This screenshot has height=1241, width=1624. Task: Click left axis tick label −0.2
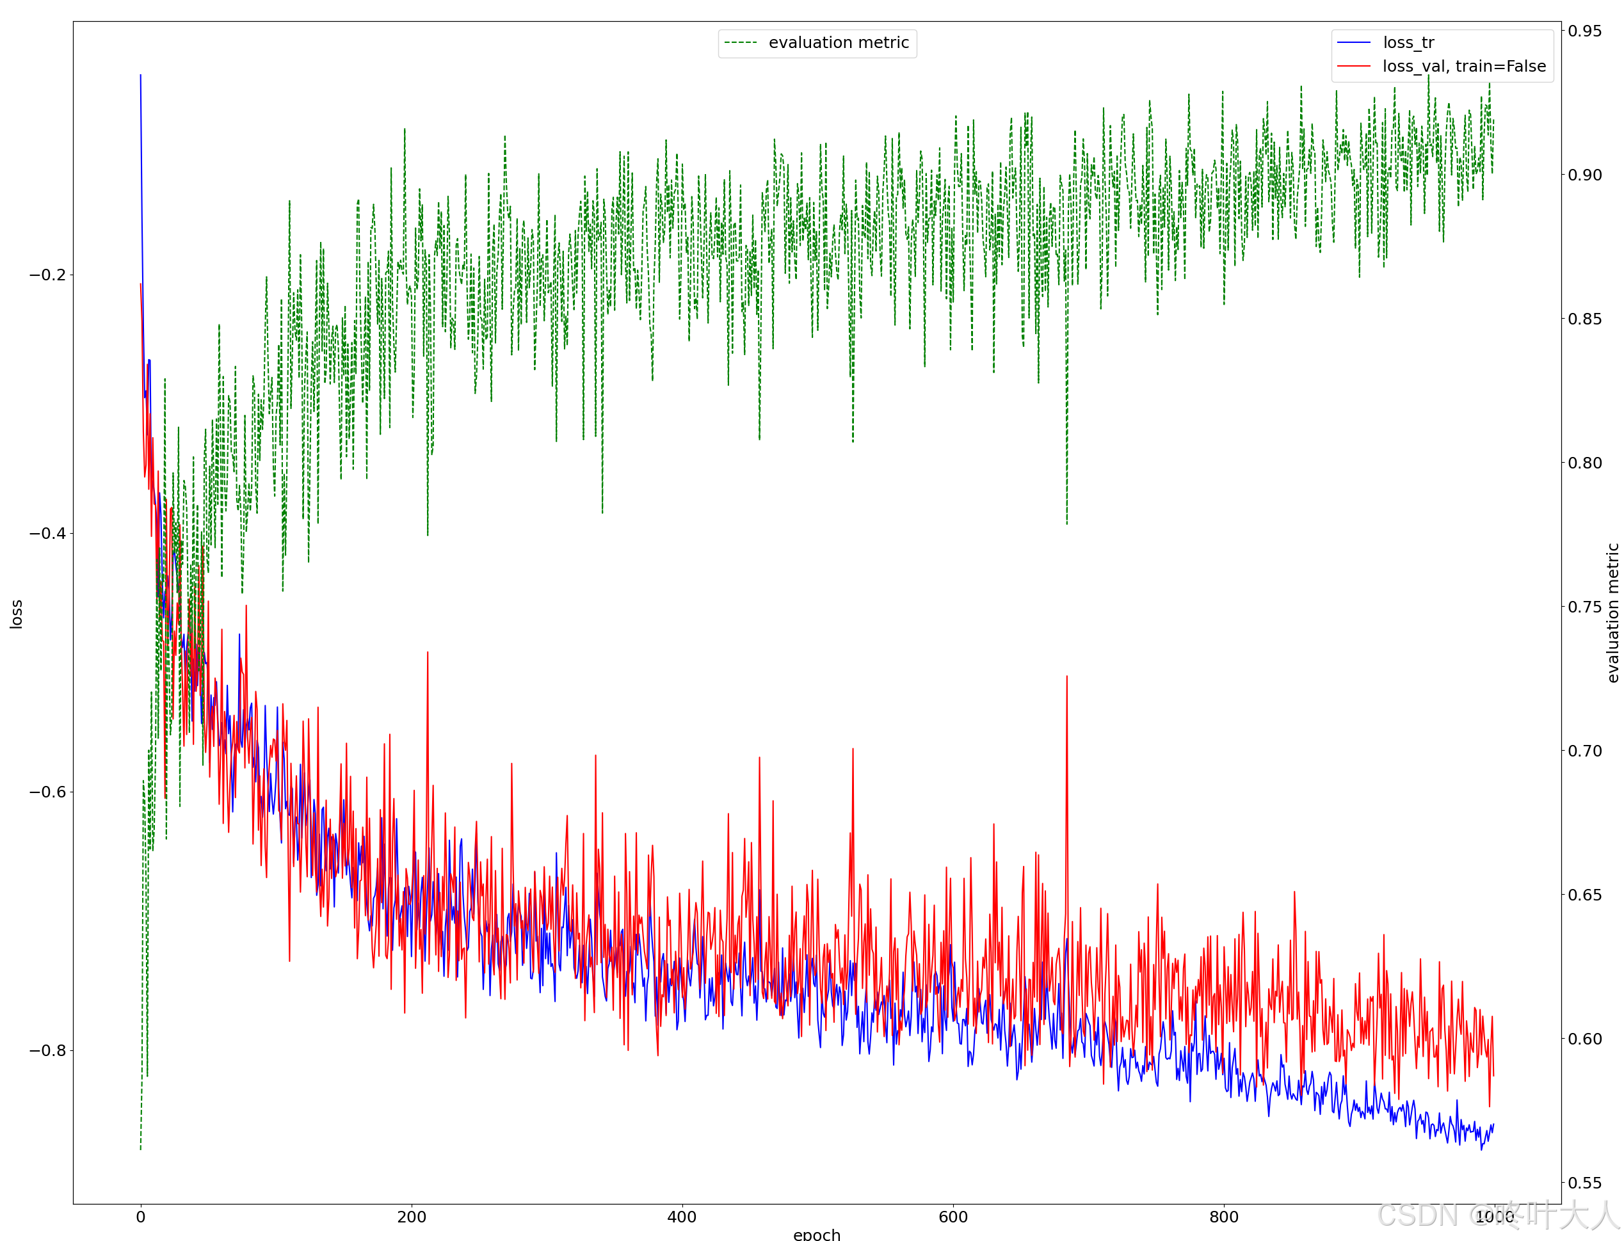coord(47,275)
